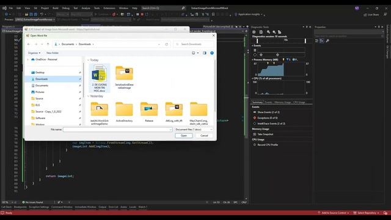391x220 pixels.
Task: Expand the File name history dropdown
Action: pos(170,130)
